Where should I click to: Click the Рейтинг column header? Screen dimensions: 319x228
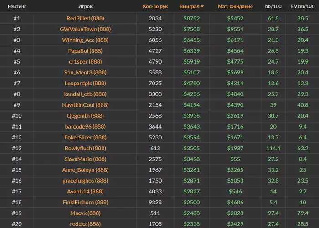[16, 7]
